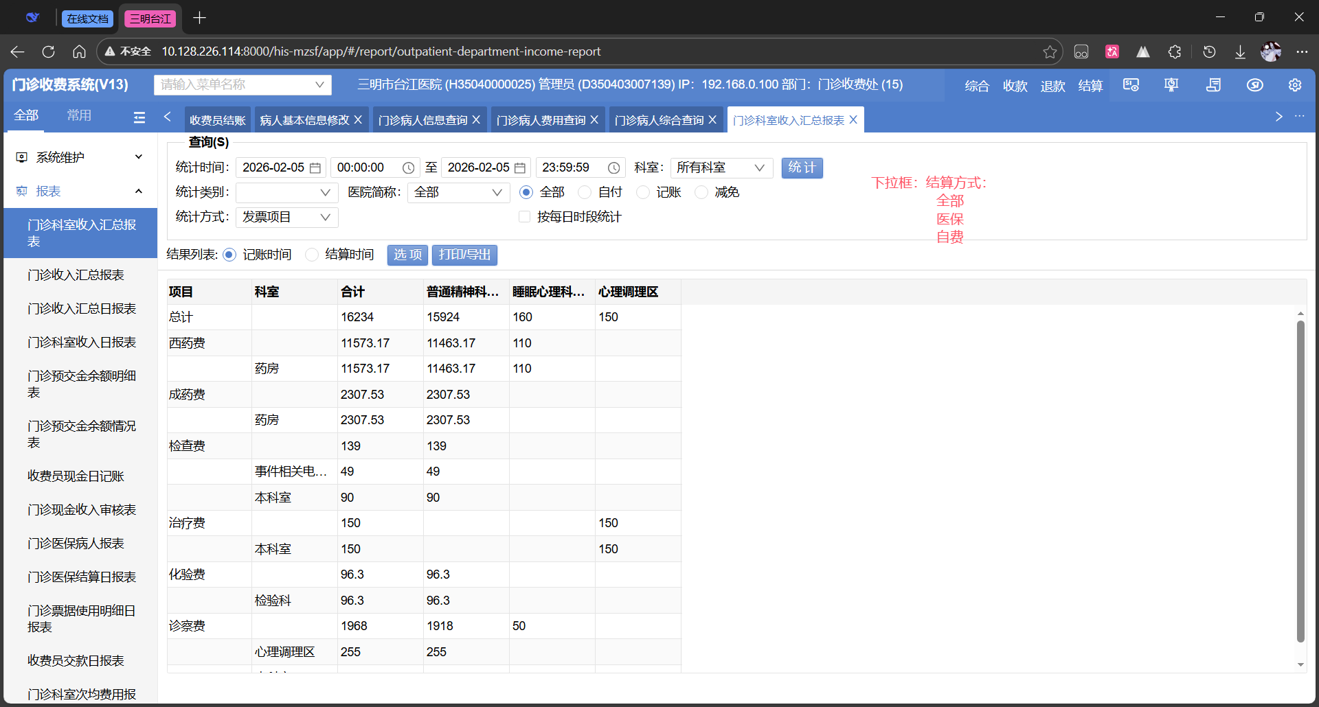Open browser downloads arrow icon
Screen dimensions: 1319x707
click(1240, 51)
